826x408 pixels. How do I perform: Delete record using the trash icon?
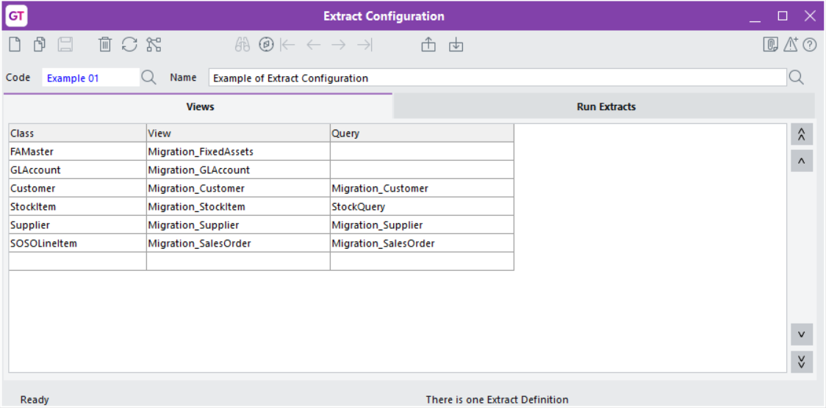[105, 45]
